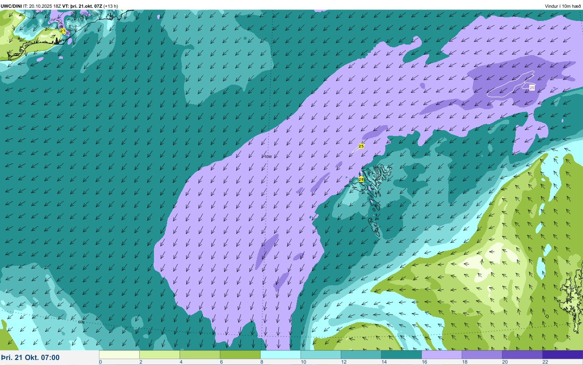This screenshot has height=365, width=583.
Task: Select the 0–2 m/s pale yellow legend swatch
Action: 119,355
